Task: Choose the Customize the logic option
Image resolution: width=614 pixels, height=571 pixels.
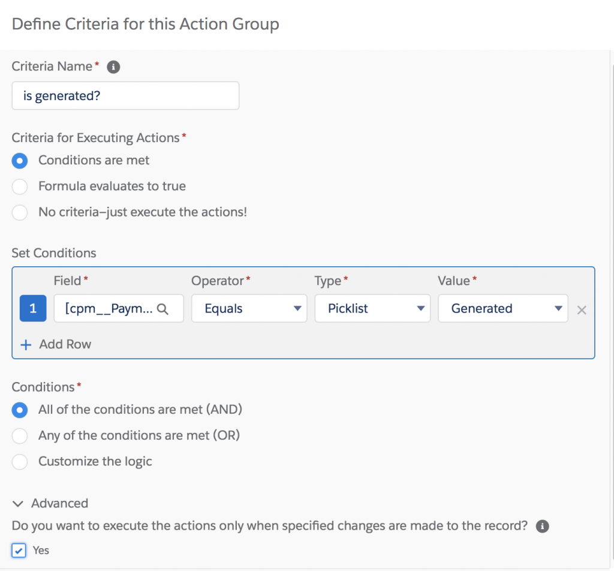Action: [20, 462]
